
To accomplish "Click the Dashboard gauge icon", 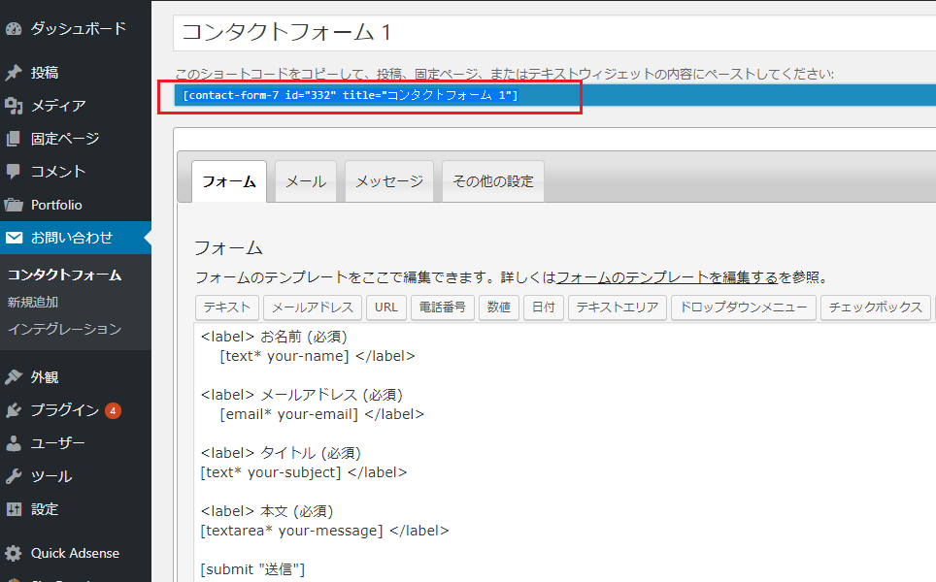I will (x=14, y=29).
